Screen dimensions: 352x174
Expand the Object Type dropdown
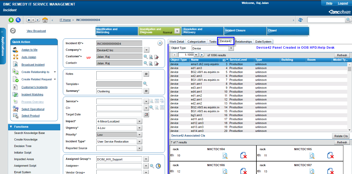[231, 48]
